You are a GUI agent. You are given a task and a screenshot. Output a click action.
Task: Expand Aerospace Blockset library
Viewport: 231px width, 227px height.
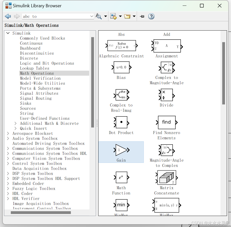pos(8,134)
